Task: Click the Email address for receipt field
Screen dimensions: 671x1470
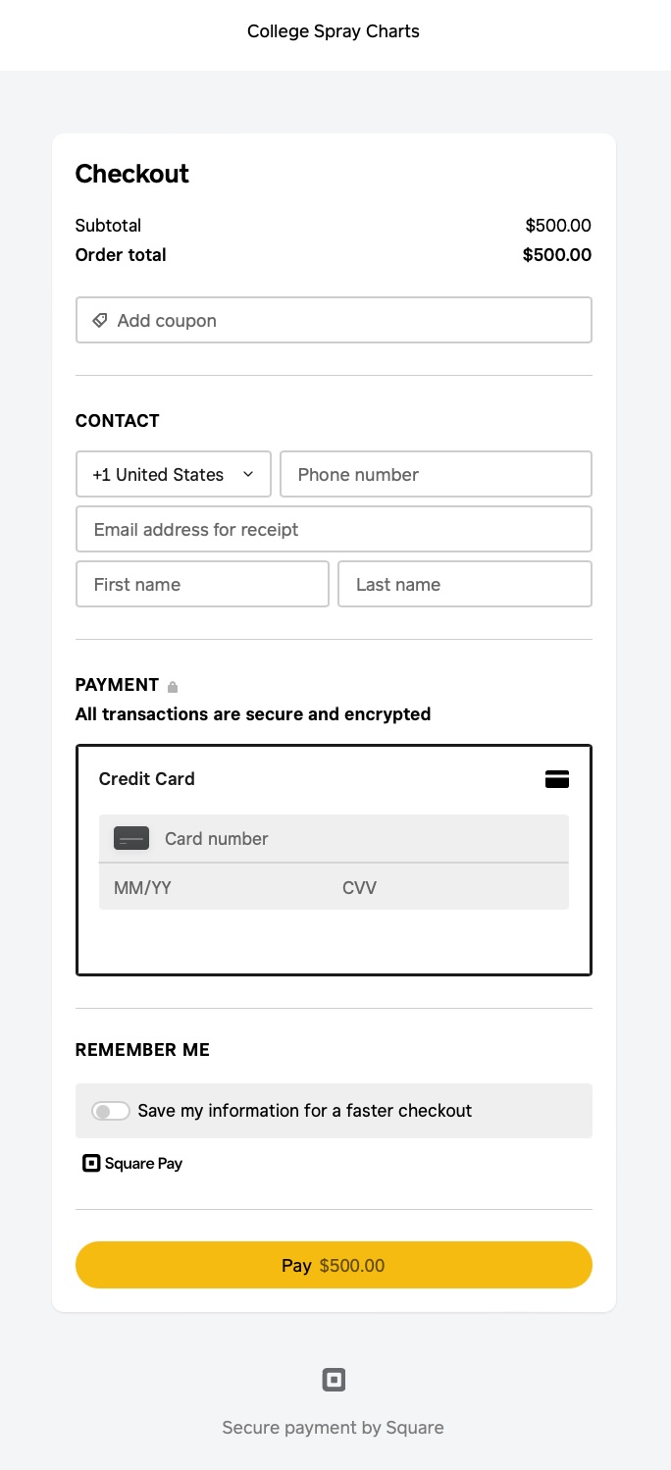Action: click(334, 530)
